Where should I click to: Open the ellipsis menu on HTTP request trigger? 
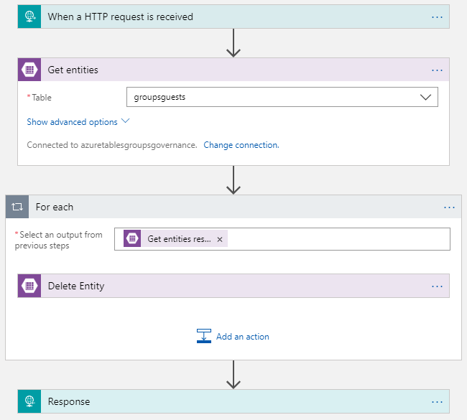pyautogui.click(x=437, y=17)
